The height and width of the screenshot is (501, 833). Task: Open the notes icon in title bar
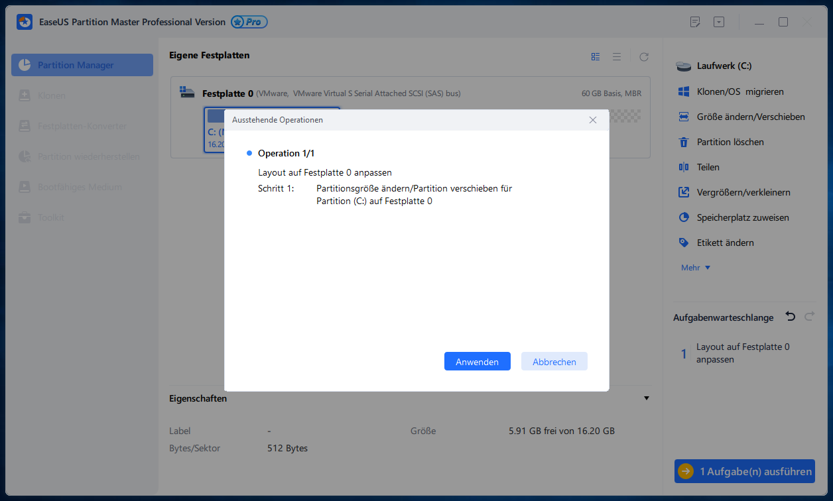[695, 22]
